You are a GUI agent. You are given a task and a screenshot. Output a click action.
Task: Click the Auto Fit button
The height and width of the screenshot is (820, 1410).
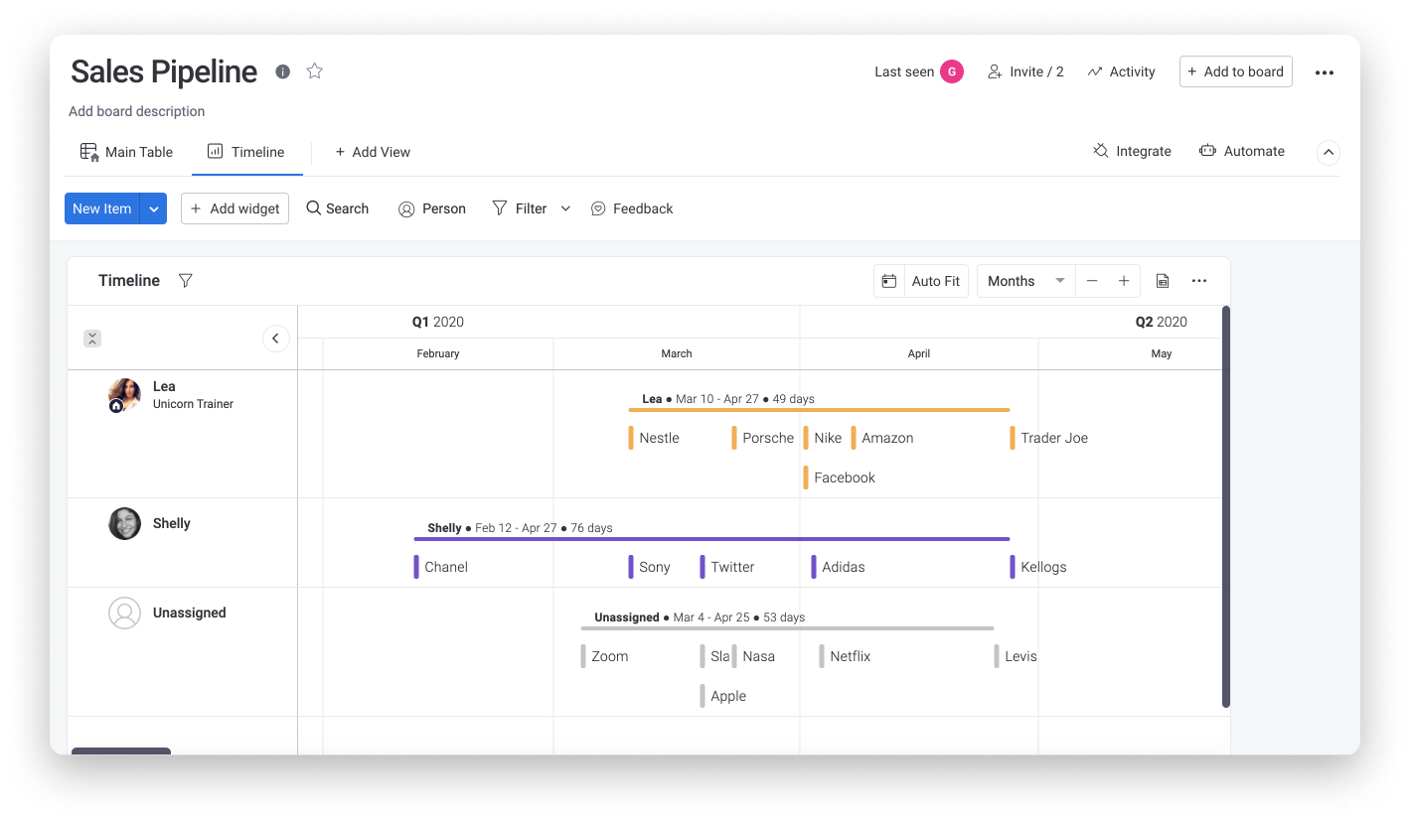[x=936, y=281]
